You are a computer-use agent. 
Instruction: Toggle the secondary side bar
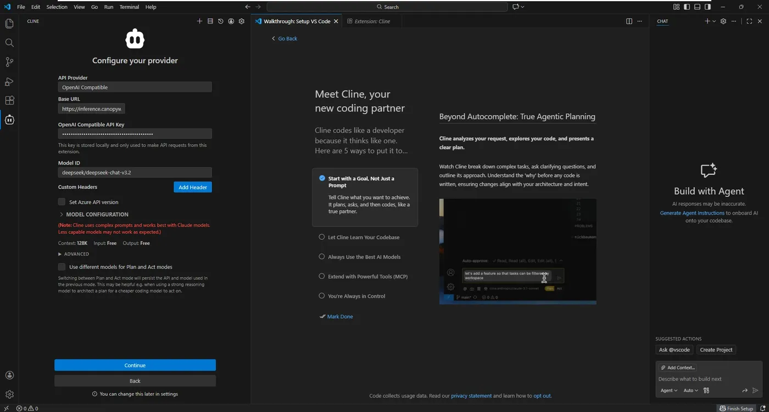pyautogui.click(x=707, y=7)
